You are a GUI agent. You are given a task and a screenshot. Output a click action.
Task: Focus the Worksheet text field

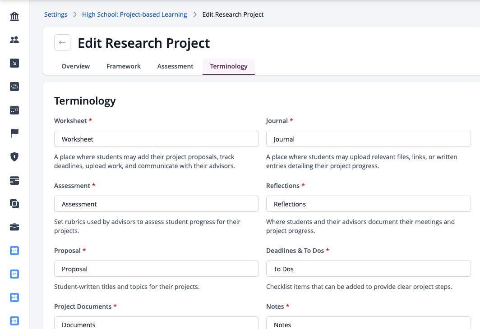click(x=157, y=139)
